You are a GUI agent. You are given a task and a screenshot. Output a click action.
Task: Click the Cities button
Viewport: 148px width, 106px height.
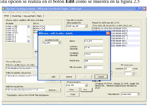point(73,90)
